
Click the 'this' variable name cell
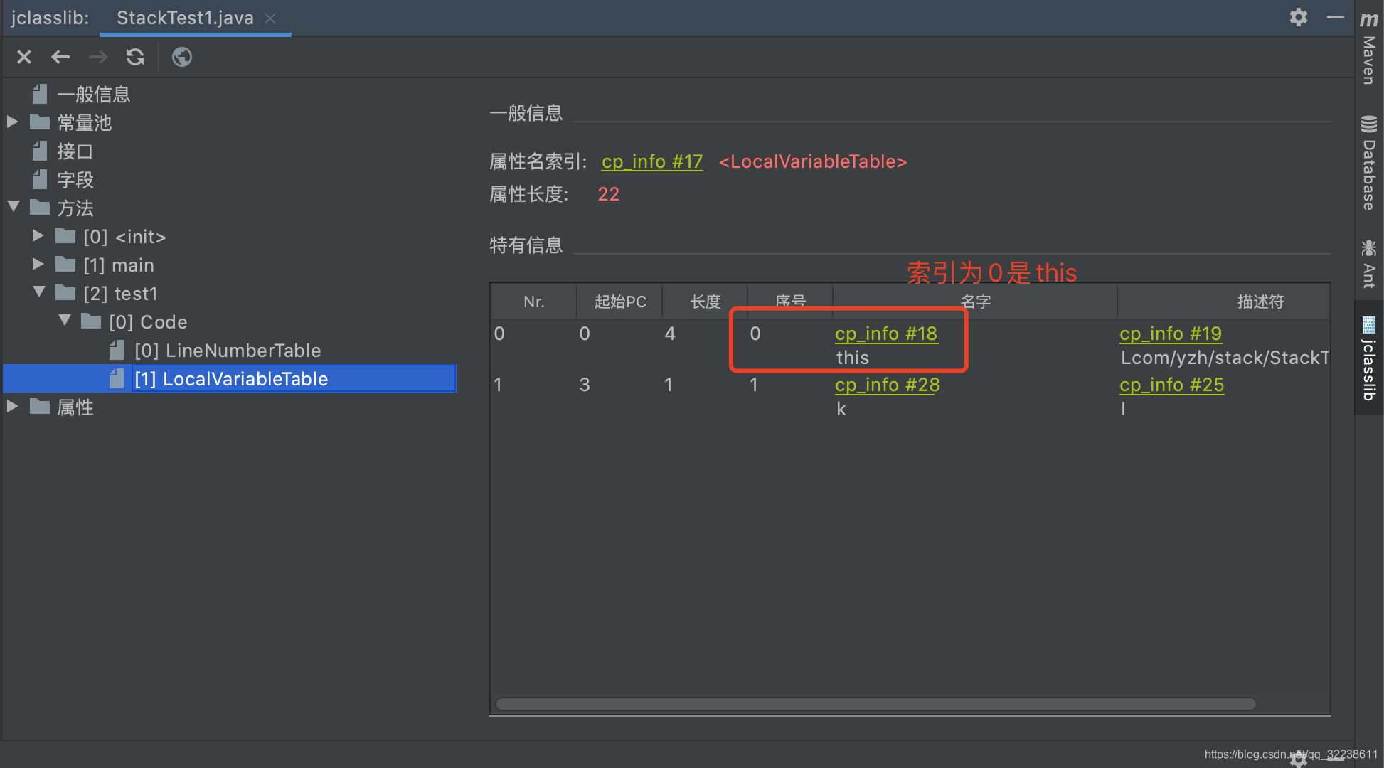click(x=853, y=358)
